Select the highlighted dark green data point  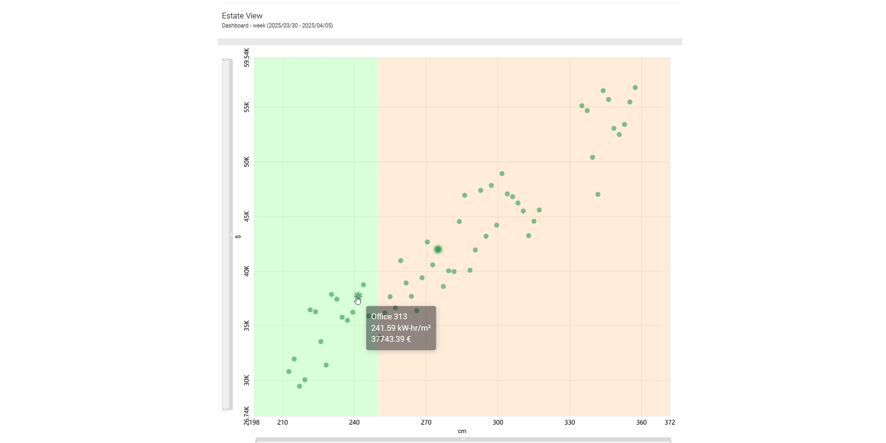pyautogui.click(x=438, y=249)
